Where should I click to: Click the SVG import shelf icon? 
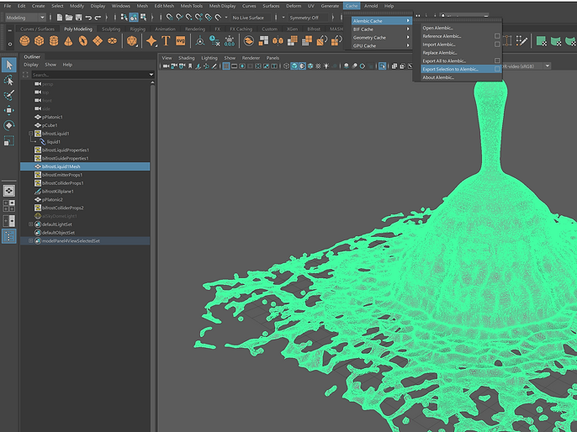[180, 41]
